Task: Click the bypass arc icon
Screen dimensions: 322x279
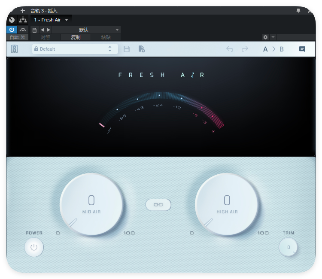Action: pyautogui.click(x=23, y=30)
